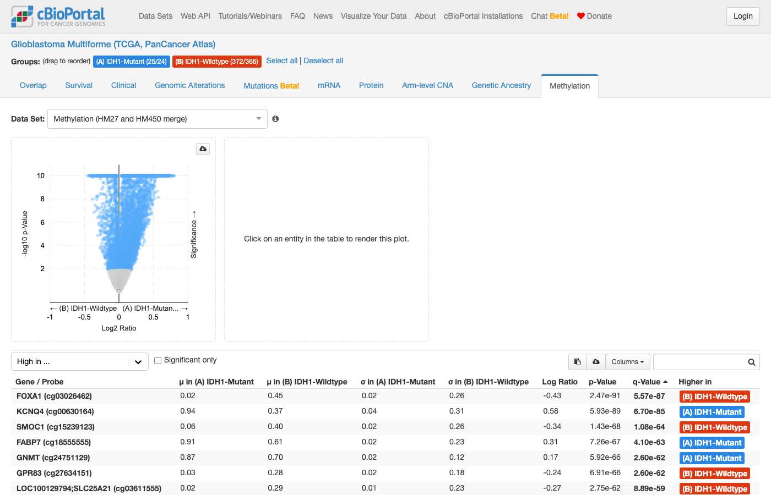Select the Genetic Ancestry tab
The height and width of the screenshot is (495, 771).
(x=501, y=85)
